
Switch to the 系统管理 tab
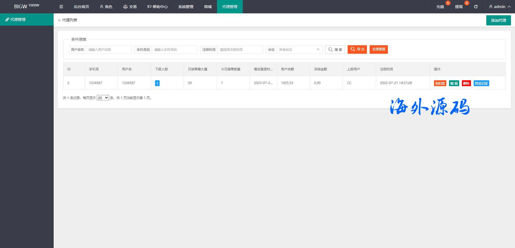[x=186, y=7]
